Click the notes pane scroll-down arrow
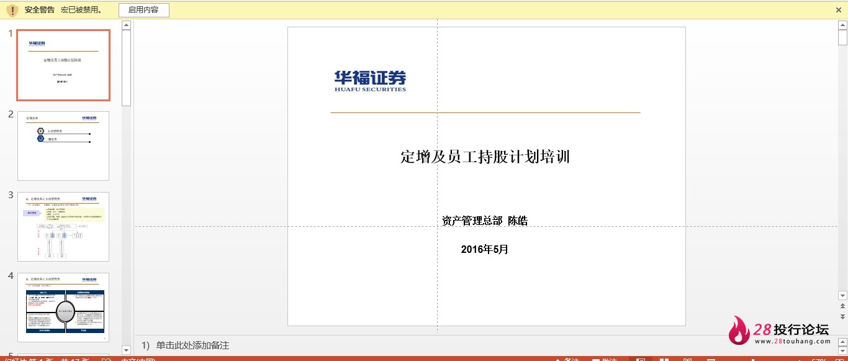Viewport: 848px width, 361px height. (x=842, y=350)
